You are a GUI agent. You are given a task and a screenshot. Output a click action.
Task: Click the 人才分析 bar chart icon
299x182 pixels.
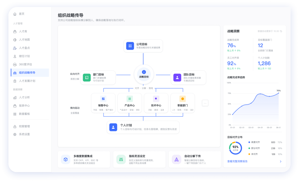point(15,97)
